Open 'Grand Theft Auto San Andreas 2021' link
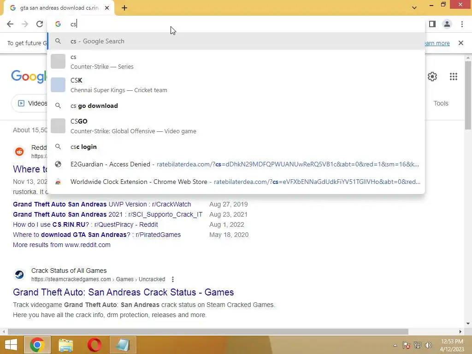 [107, 214]
